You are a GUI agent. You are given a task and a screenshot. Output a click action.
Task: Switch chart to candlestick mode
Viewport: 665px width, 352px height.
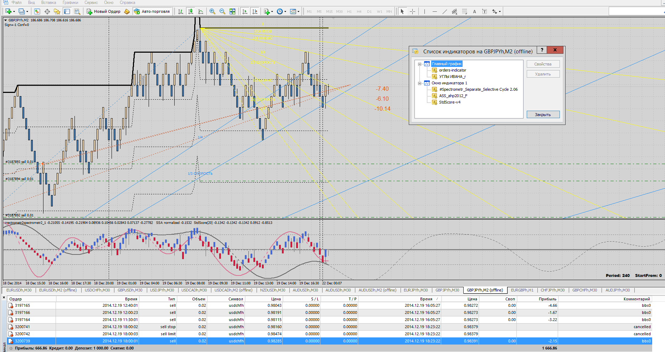pos(191,11)
